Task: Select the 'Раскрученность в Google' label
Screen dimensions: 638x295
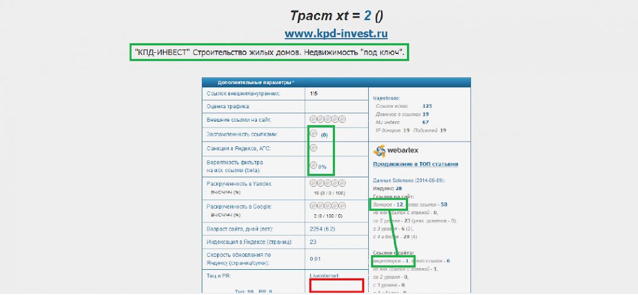Action: pos(239,207)
